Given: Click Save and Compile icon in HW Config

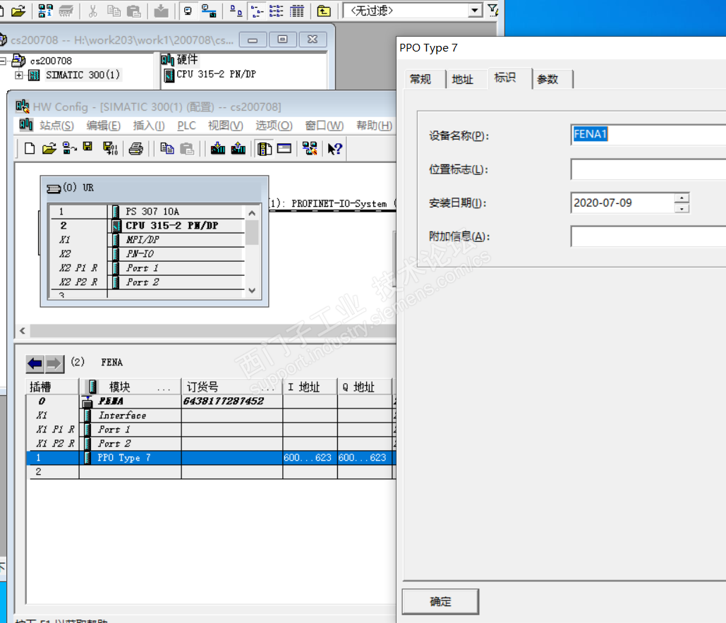Looking at the screenshot, I should [110, 149].
